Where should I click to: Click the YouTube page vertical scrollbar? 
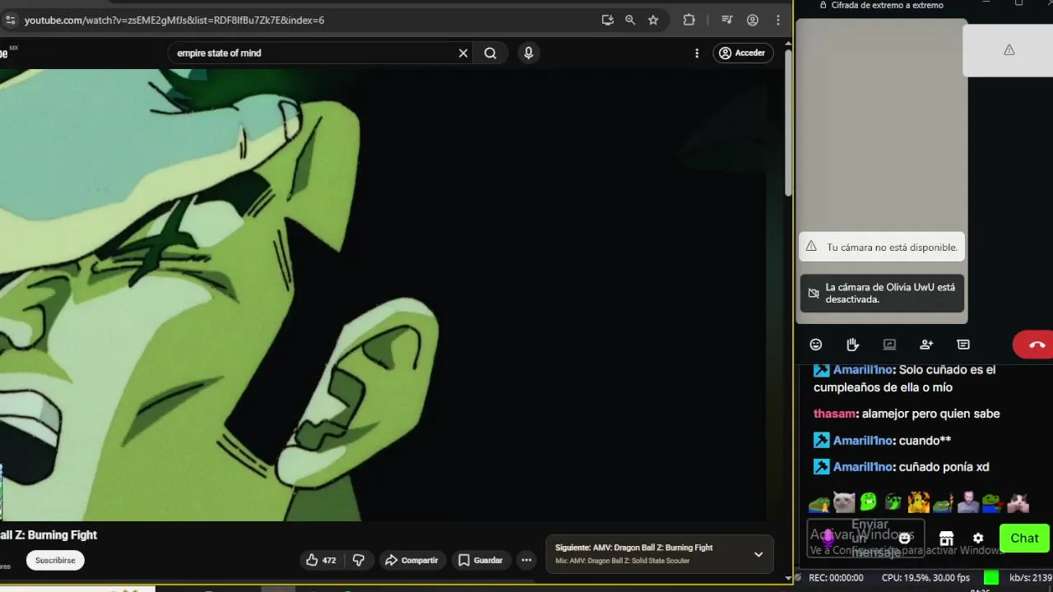788,123
